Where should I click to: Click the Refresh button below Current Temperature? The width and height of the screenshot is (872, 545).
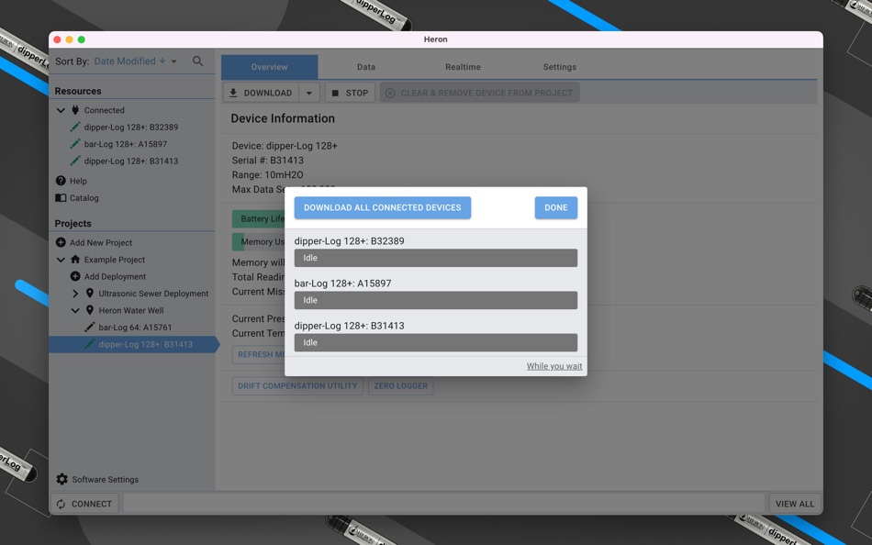[x=259, y=354]
